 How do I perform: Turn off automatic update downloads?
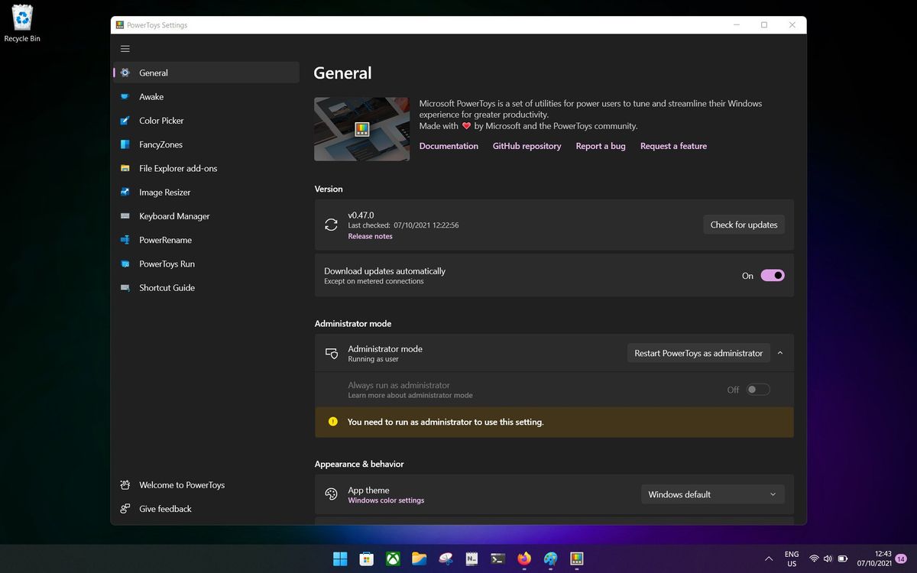[772, 275]
